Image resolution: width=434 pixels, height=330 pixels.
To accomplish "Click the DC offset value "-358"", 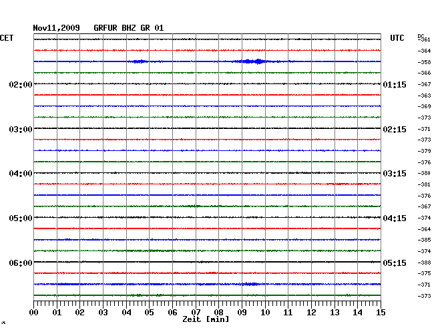I will tap(424, 62).
